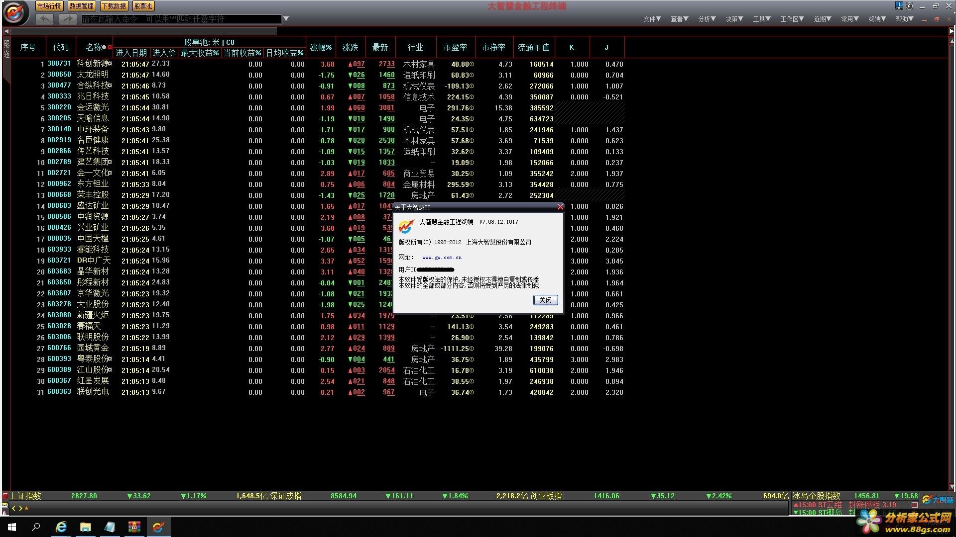Viewport: 956px width, 537px height.
Task: Open the 工具 menu
Action: coord(761,19)
